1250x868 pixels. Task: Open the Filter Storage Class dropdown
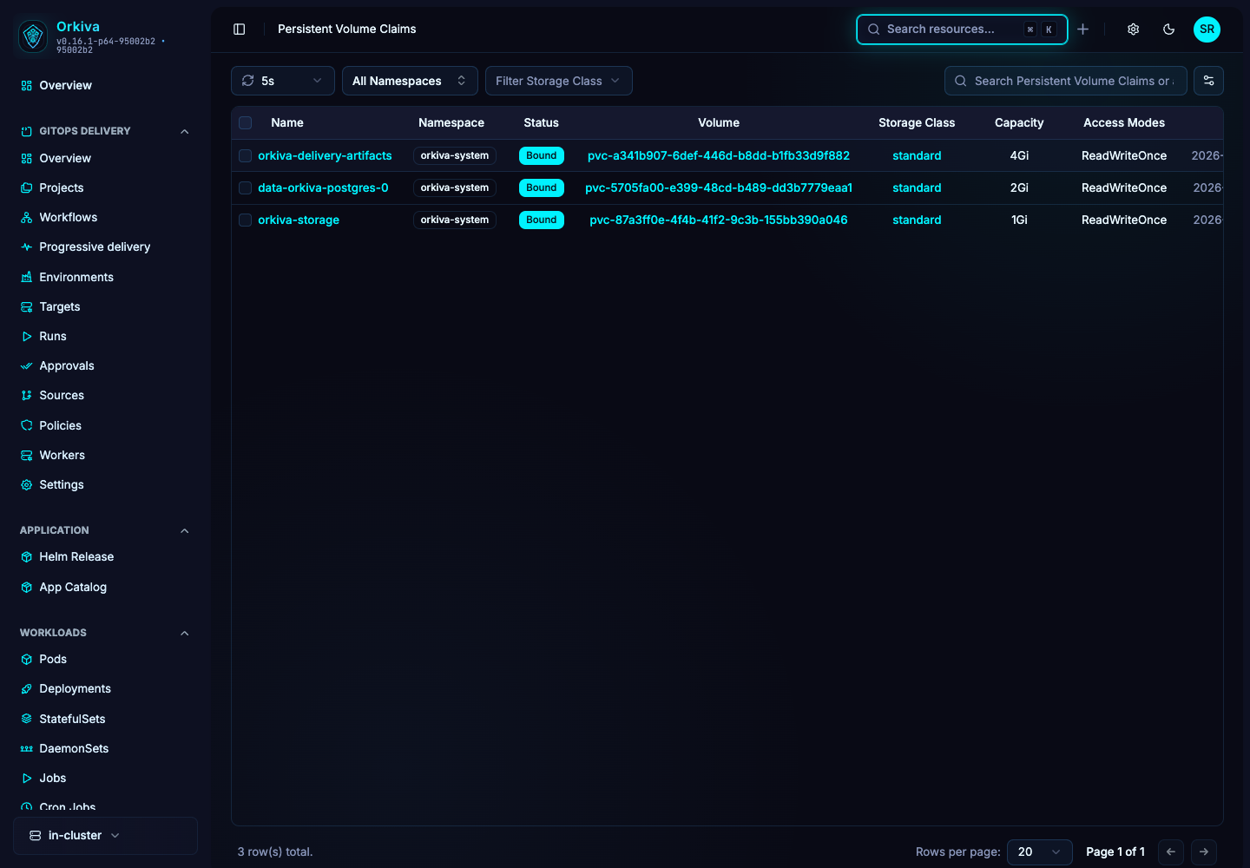pos(559,81)
